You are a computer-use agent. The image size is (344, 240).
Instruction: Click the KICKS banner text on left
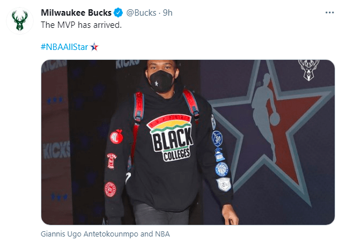tap(56, 150)
